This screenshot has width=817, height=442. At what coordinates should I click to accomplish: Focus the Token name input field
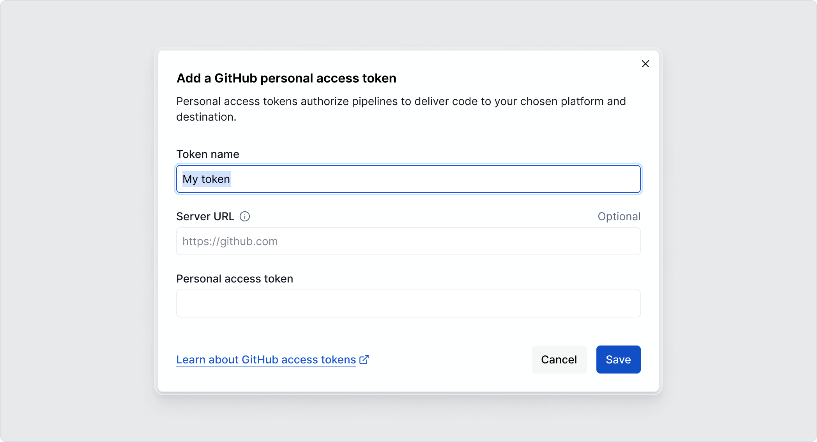tap(408, 179)
